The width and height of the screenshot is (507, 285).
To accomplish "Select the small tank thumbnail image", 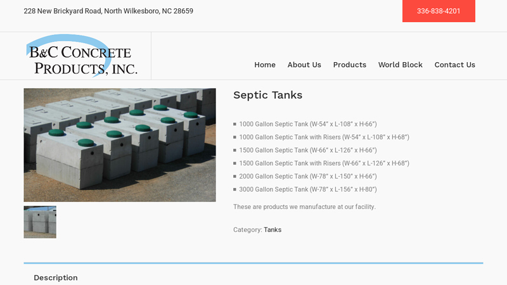I will (x=40, y=222).
